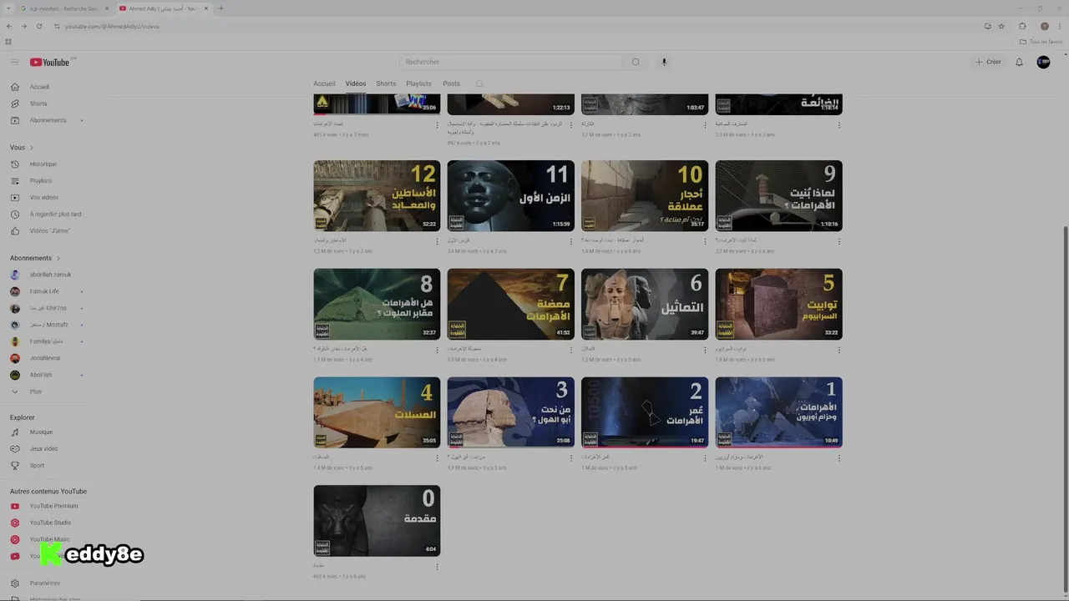Start voice search with the microphone icon

tap(664, 62)
